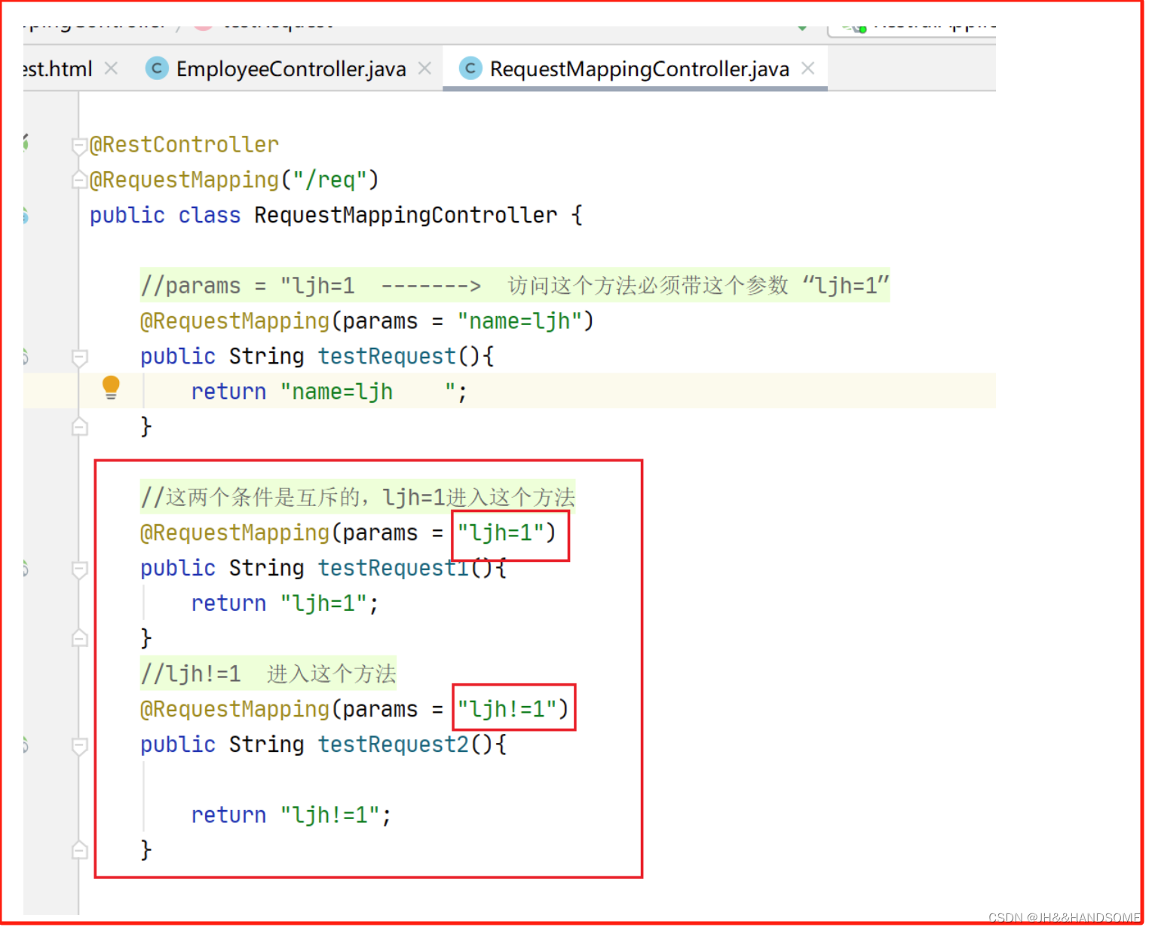The height and width of the screenshot is (930, 1152).
Task: Close the EmployeeController.java tab
Action: [425, 69]
